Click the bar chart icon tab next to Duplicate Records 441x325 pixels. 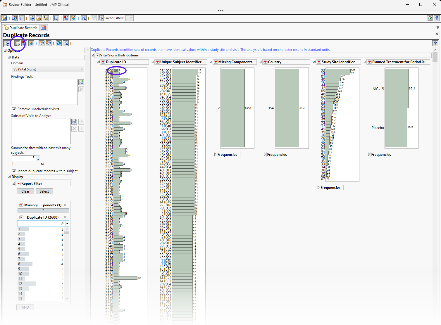tap(43, 27)
